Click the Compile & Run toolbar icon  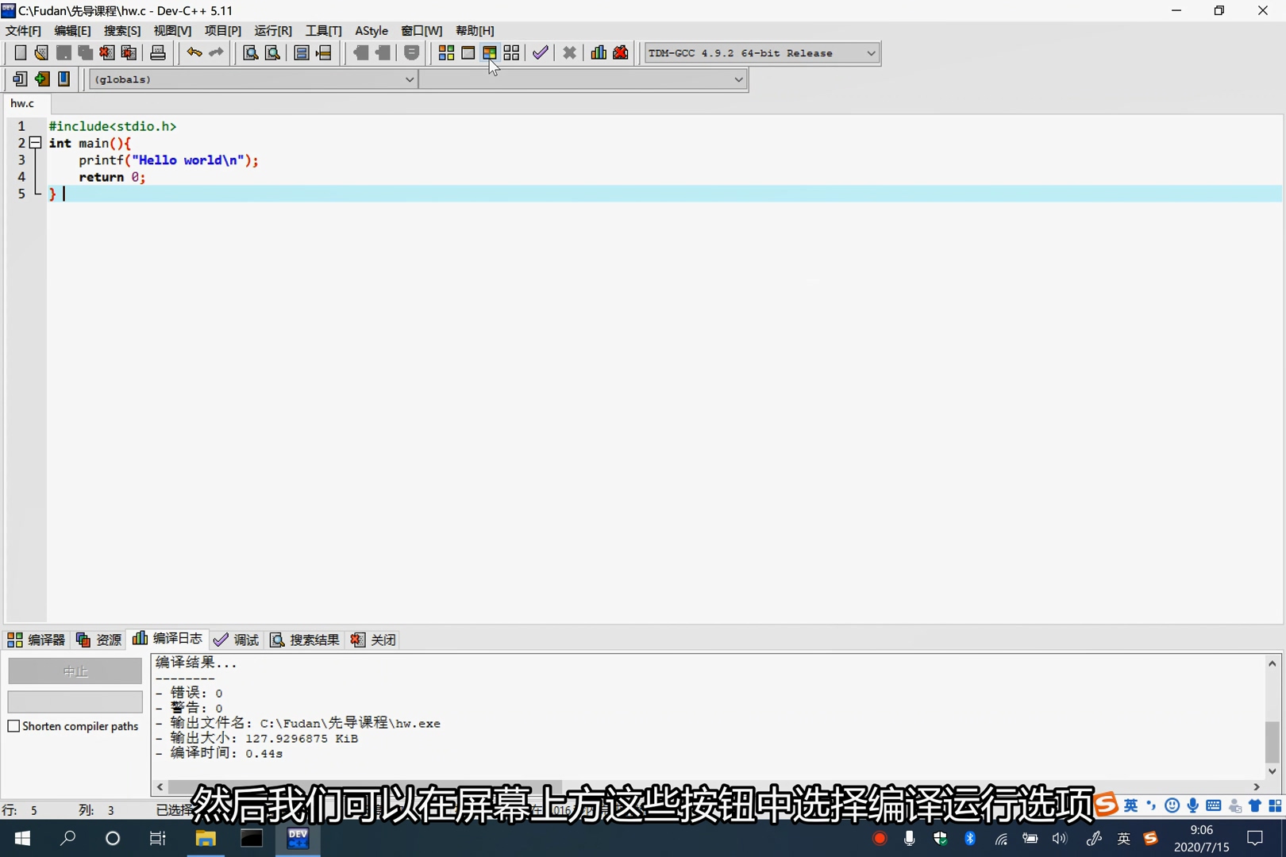(x=490, y=53)
